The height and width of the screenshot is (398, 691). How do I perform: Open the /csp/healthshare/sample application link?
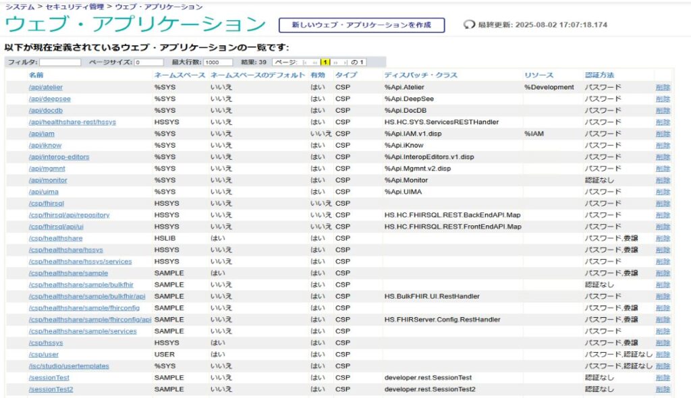(68, 273)
